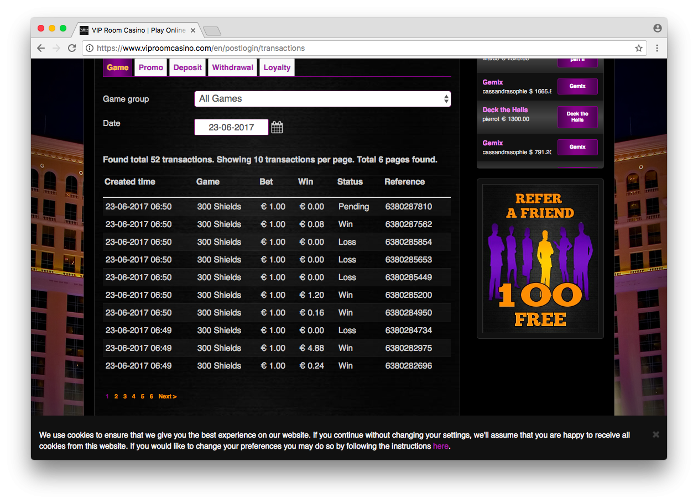Click the € 4.88 win amount
The image size is (698, 504).
[x=312, y=348]
